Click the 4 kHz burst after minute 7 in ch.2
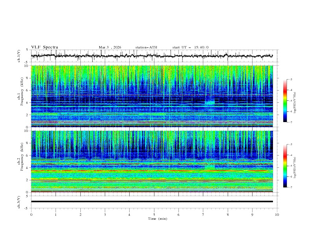 tap(210, 167)
